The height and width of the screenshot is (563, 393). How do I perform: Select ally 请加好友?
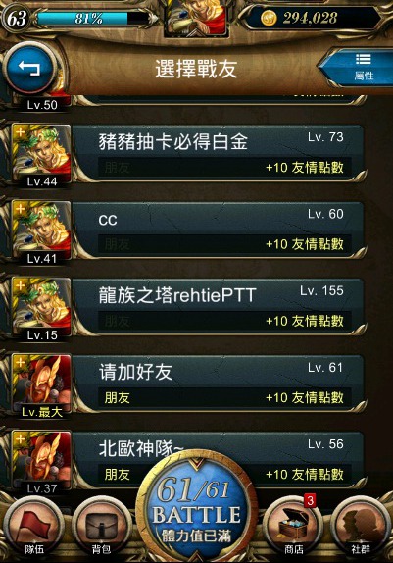click(219, 384)
